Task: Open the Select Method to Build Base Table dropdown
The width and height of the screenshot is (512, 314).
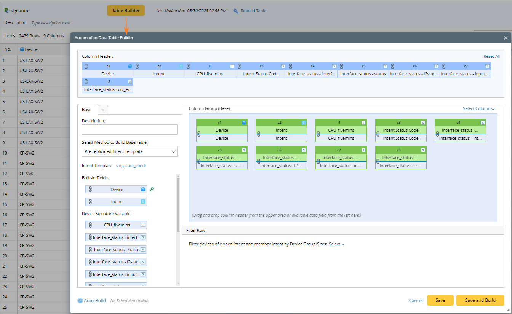Action: 130,151
